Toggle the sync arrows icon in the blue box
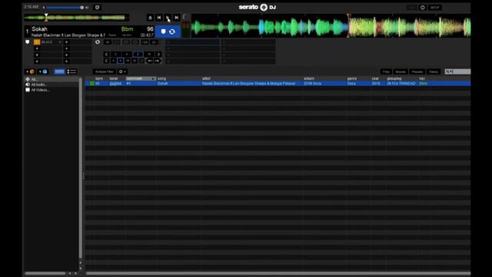Image resolution: width=492 pixels, height=277 pixels. pyautogui.click(x=172, y=32)
